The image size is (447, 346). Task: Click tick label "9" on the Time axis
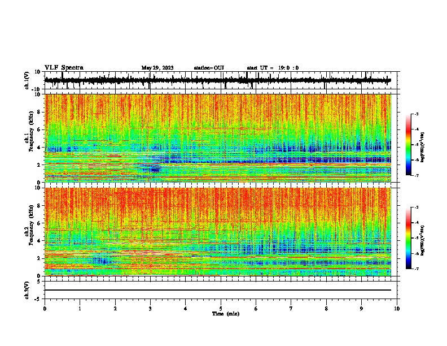[x=361, y=309]
